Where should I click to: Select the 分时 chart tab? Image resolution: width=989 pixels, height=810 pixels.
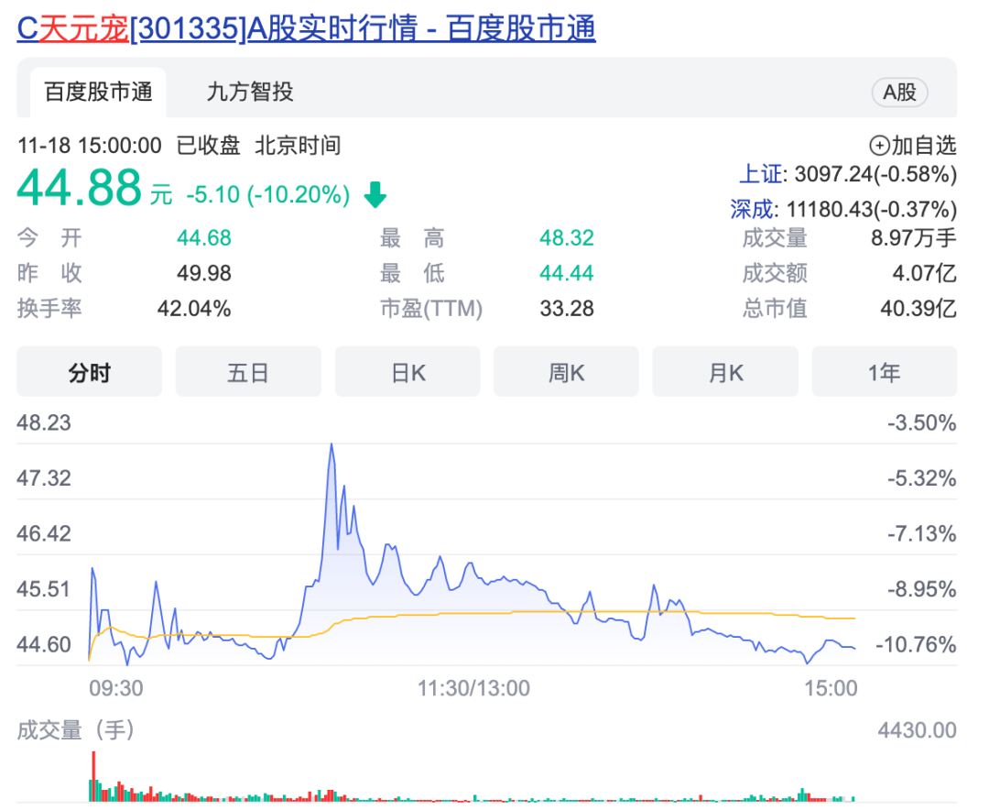[x=90, y=373]
